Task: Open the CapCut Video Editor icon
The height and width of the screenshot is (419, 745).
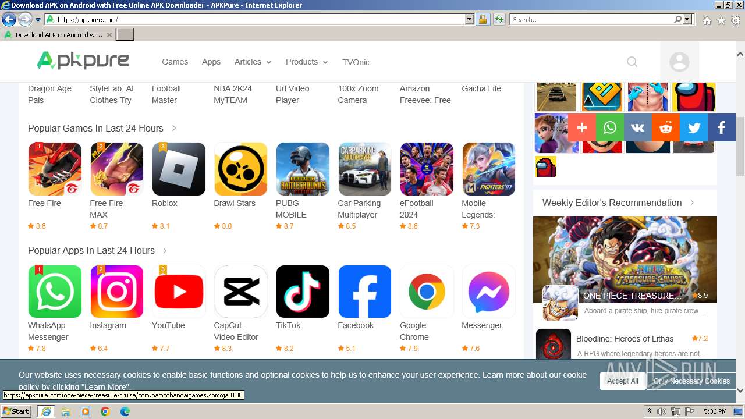Action: [x=241, y=292]
